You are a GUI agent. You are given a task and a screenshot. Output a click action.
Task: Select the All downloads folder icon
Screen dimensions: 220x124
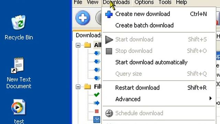click(88, 45)
